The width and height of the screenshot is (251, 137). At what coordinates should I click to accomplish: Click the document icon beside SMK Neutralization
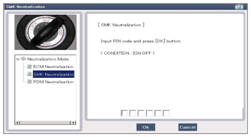point(29,74)
